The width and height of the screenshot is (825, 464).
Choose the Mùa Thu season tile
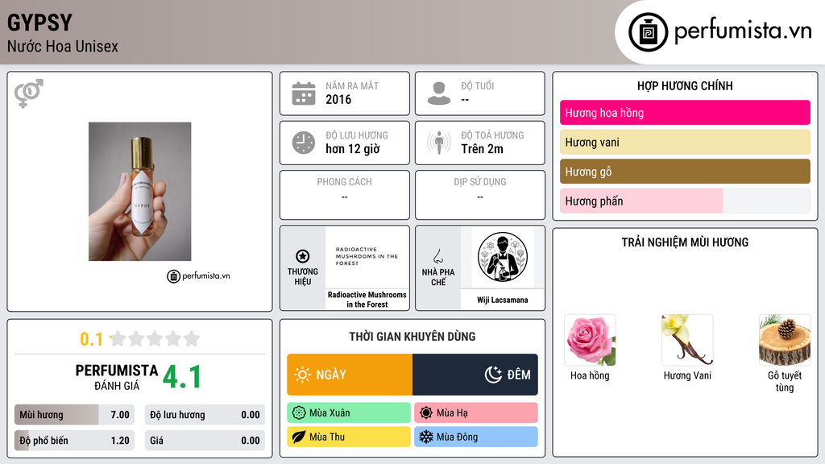[x=349, y=437]
